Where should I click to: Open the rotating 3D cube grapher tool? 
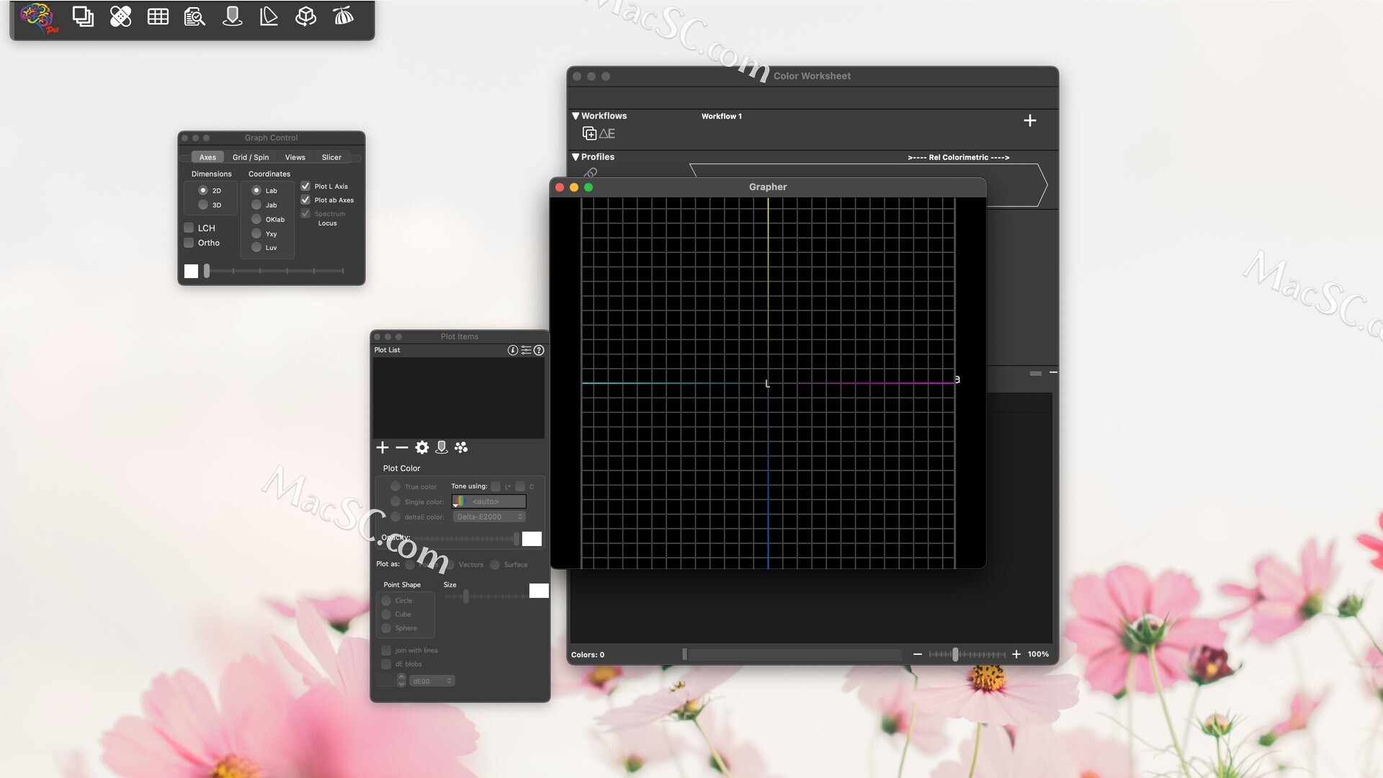tap(306, 16)
